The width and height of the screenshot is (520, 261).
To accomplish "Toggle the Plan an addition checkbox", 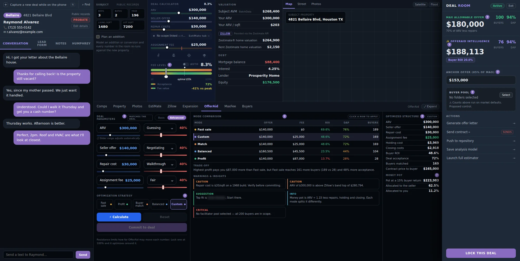I will pyautogui.click(x=98, y=37).
